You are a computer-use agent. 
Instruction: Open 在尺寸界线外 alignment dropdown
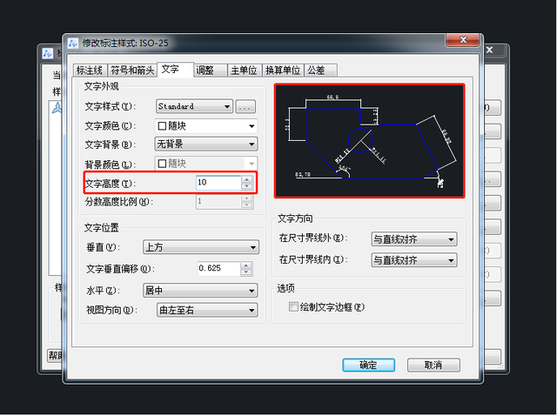click(x=413, y=238)
